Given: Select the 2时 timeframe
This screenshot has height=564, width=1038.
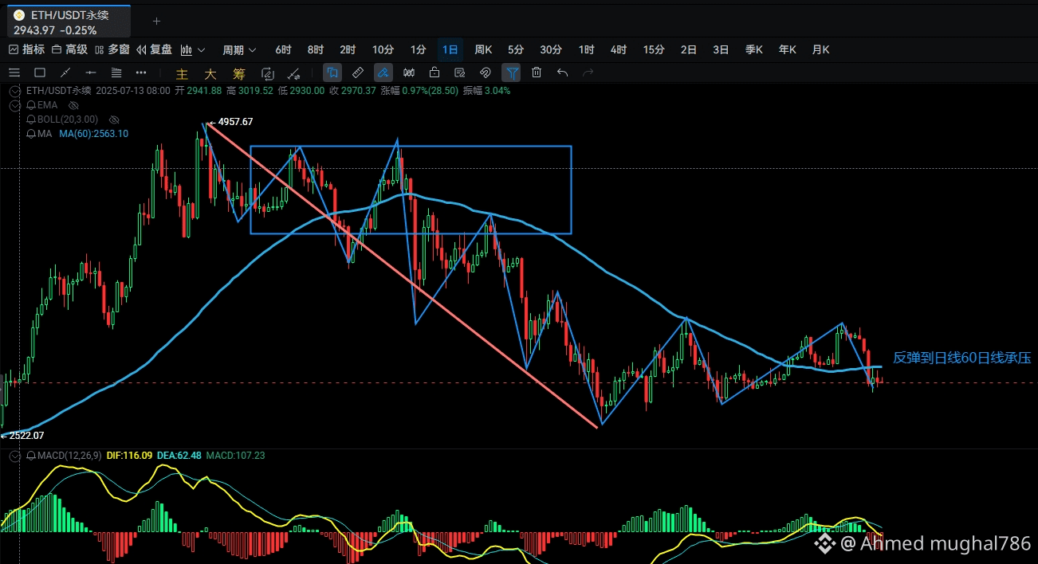Looking at the screenshot, I should point(348,49).
